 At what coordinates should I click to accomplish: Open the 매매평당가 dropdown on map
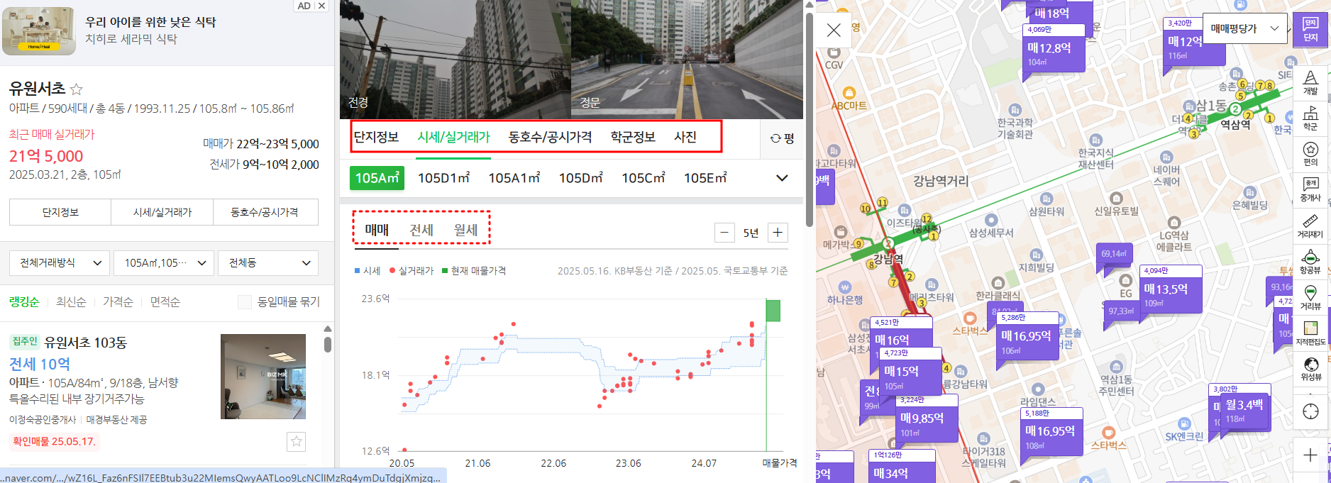tap(1245, 28)
